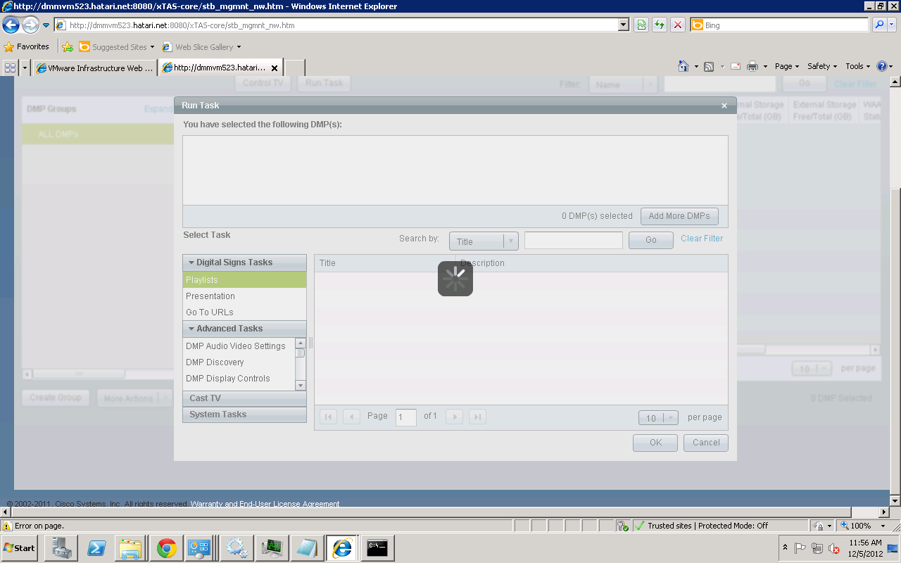The width and height of the screenshot is (901, 563).
Task: Close the Run Task dialog with X
Action: coord(724,106)
